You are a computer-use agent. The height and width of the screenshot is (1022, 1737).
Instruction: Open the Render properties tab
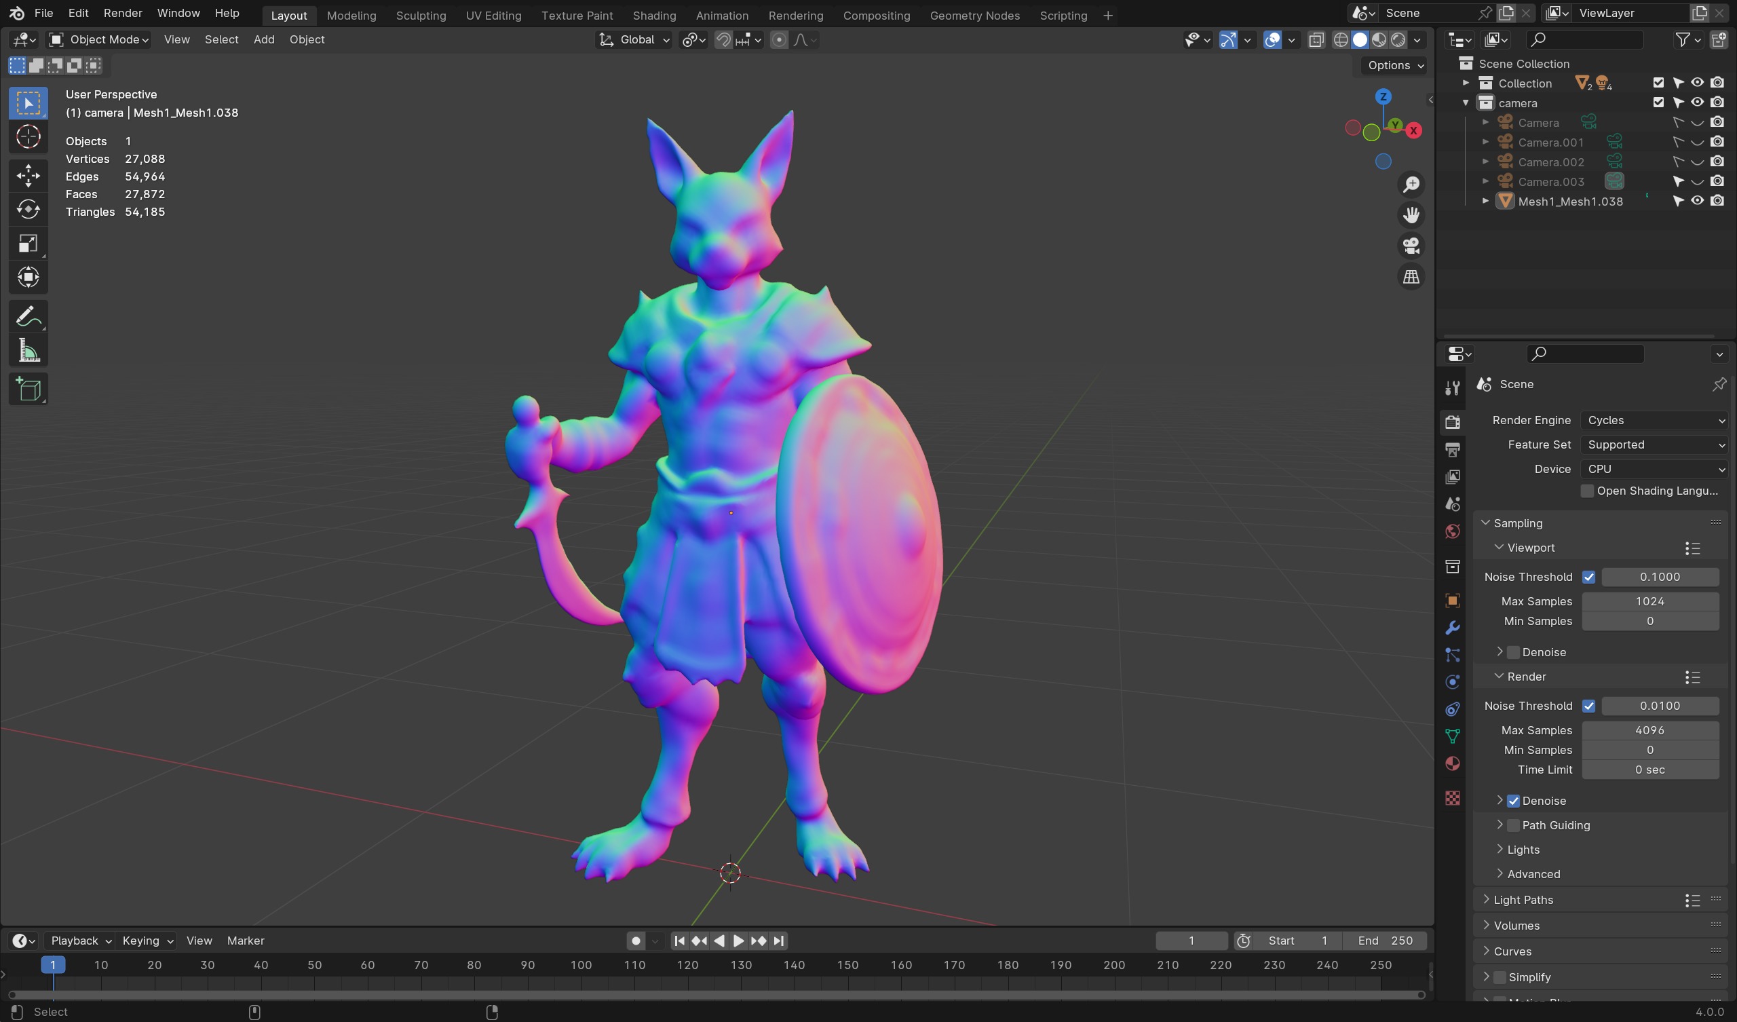[x=1452, y=421]
